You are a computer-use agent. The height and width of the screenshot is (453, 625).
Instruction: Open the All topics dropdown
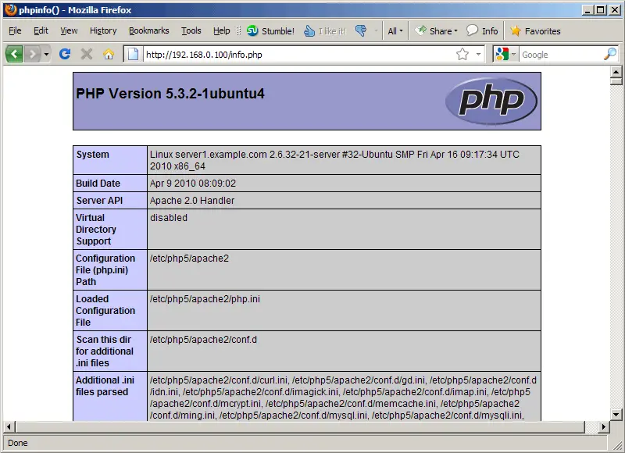tap(395, 30)
